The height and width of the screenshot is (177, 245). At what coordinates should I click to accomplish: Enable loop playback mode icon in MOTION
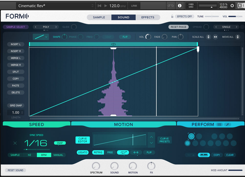click(x=123, y=153)
